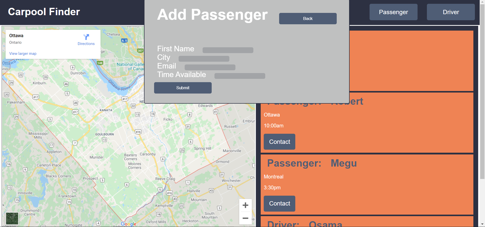Click the scrollbar up arrow

point(482,2)
